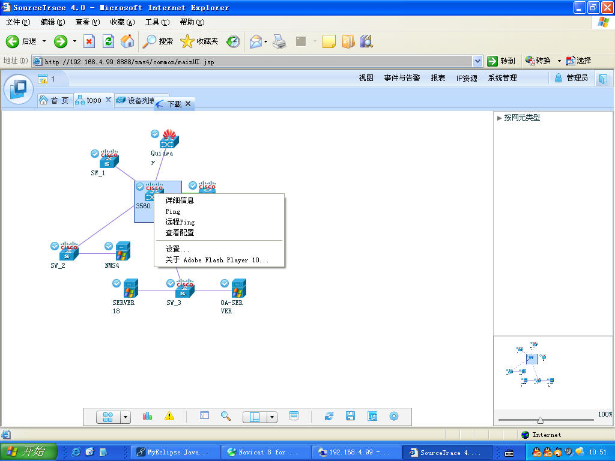Close the topo tab

coord(109,100)
